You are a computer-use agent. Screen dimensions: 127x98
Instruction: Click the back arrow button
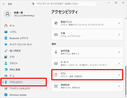(x=4, y=4)
